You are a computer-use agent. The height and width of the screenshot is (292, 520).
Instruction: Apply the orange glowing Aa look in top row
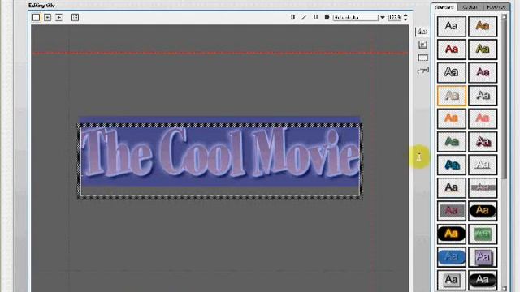483,26
